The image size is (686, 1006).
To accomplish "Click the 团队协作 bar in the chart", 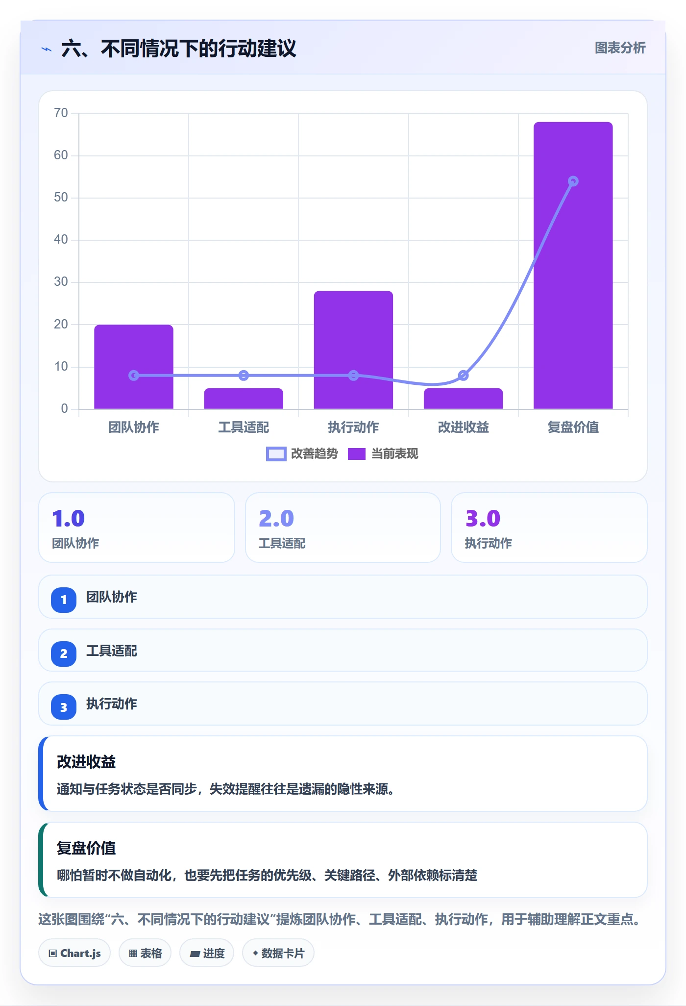I will (134, 367).
